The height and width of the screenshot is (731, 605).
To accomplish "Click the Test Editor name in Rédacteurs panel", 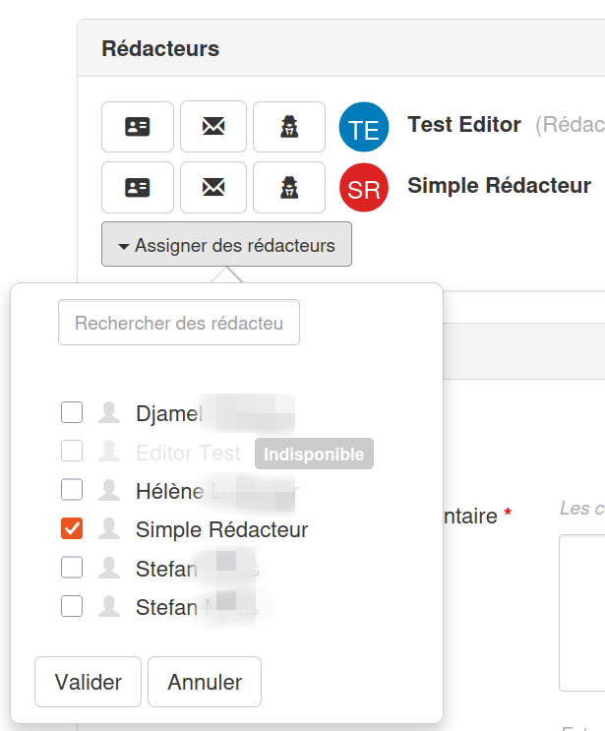I will pos(464,125).
